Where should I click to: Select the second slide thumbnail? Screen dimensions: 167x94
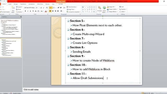[11, 48]
